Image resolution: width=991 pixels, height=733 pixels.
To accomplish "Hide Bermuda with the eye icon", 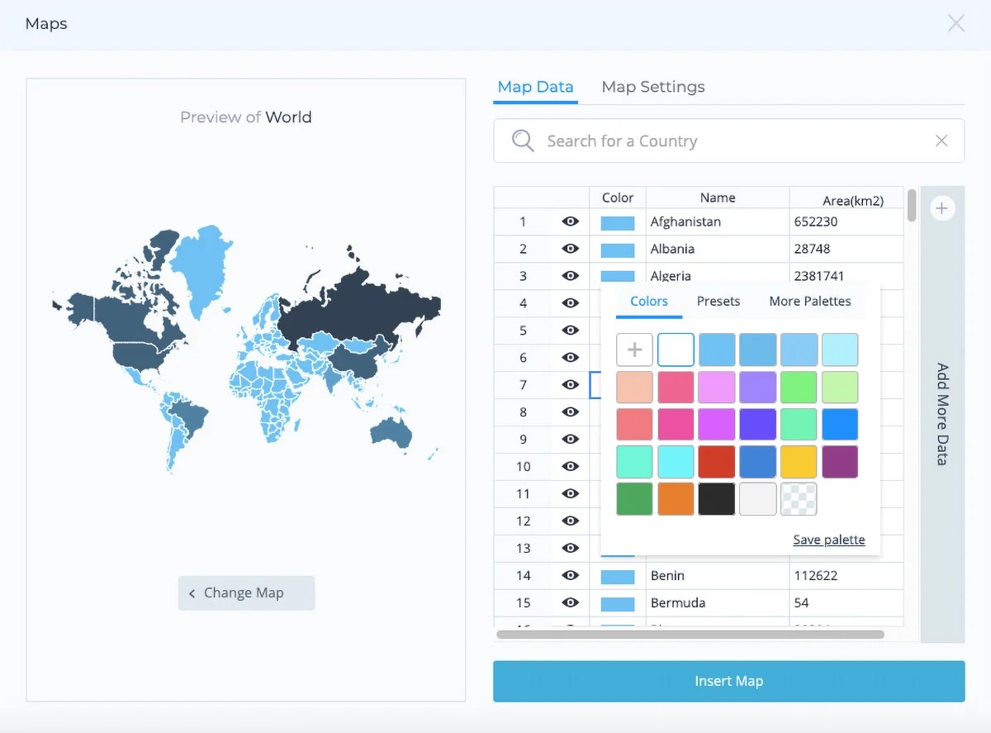I will click(x=570, y=602).
